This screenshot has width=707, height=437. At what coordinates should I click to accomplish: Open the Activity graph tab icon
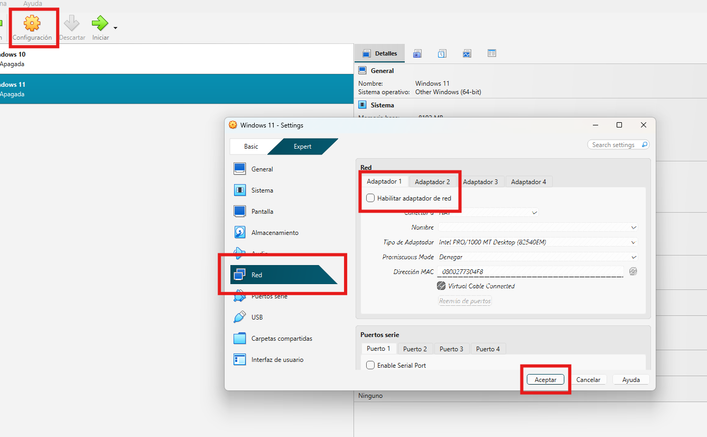coord(467,53)
